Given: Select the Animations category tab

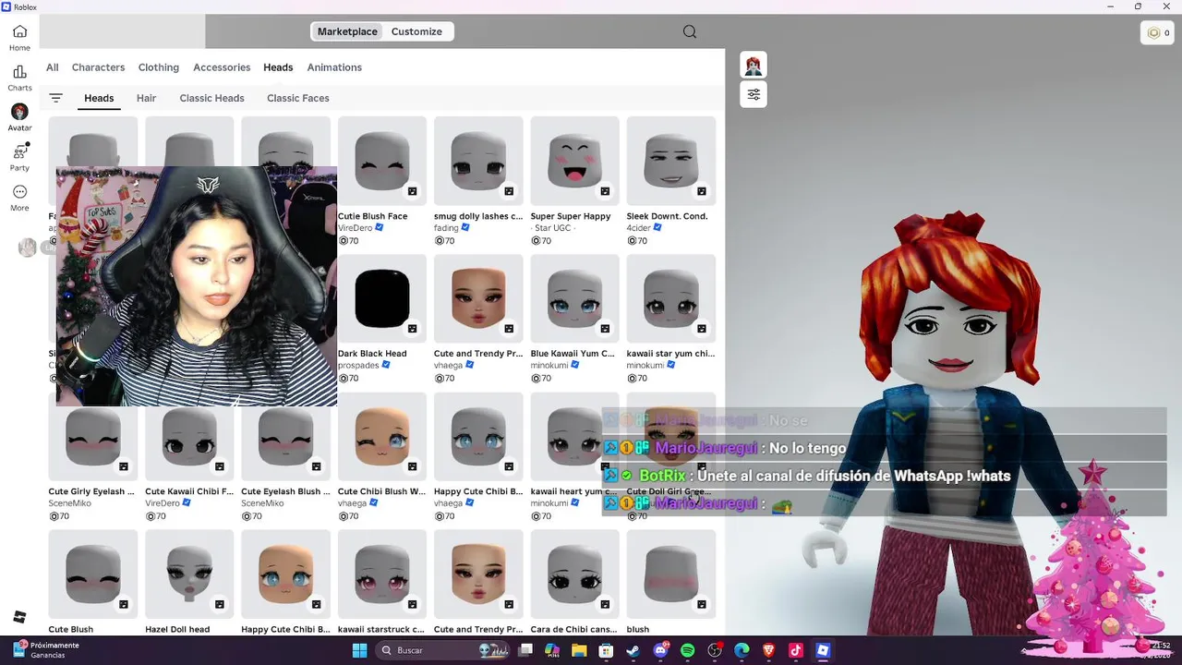Looking at the screenshot, I should tap(334, 67).
